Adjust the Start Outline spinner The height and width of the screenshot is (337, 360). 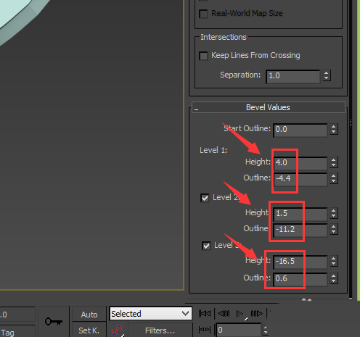tap(334, 129)
